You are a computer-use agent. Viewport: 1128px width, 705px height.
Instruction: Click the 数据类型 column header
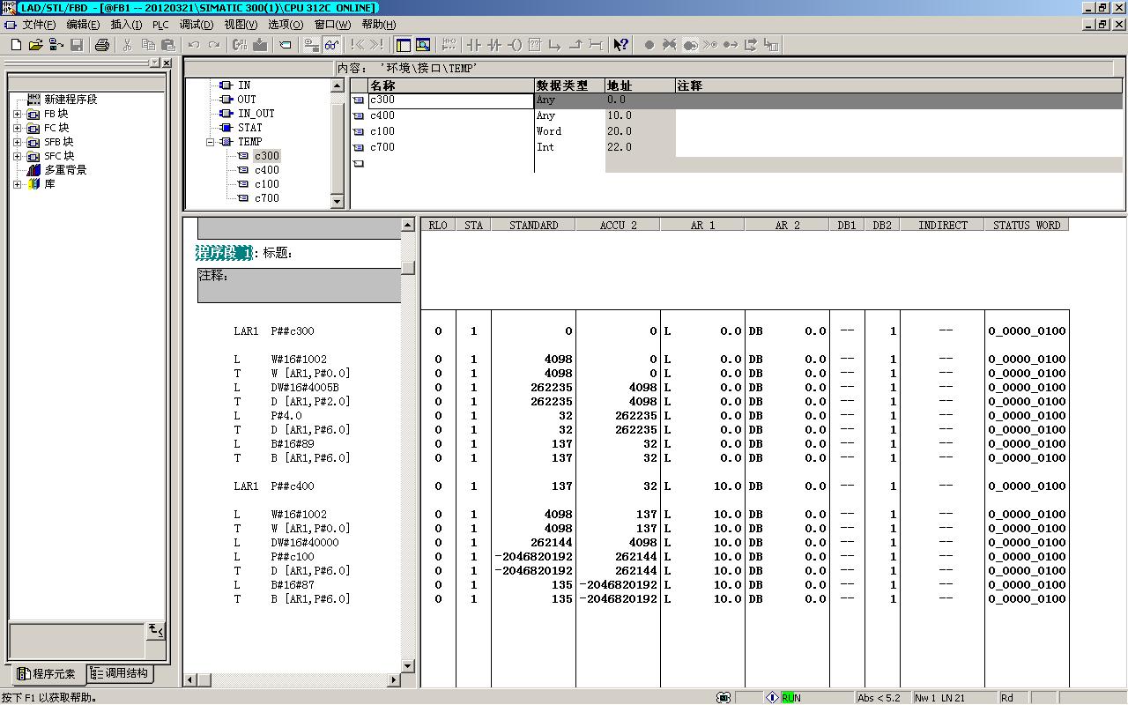570,85
